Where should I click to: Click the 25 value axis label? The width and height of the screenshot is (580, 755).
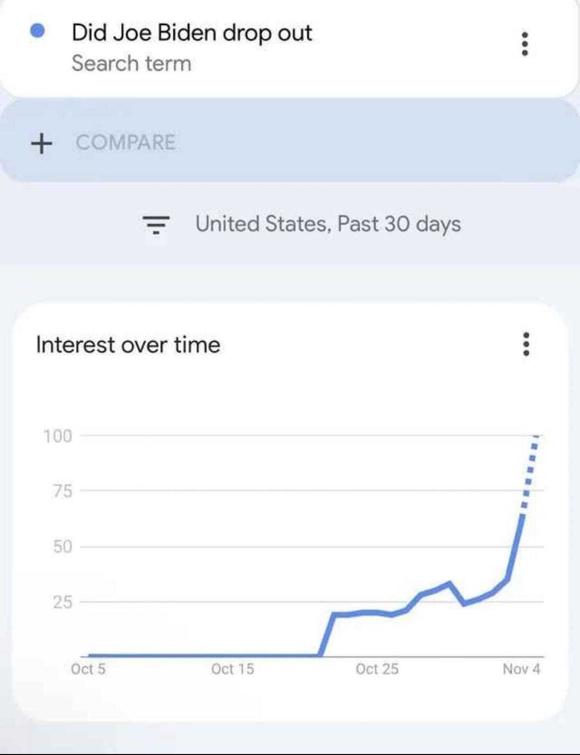[x=62, y=602]
